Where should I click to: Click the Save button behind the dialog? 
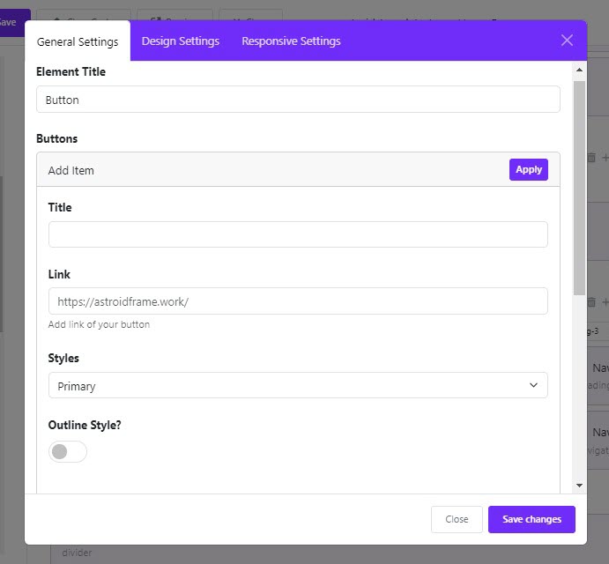11,23
